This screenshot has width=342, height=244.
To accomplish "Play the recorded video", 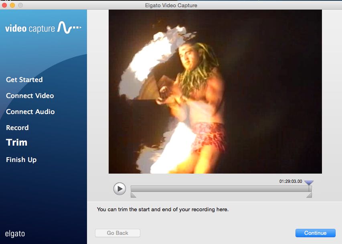I will click(x=119, y=189).
